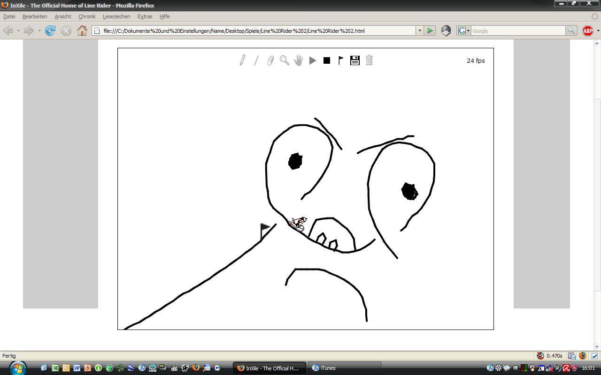
Task: Click the stop loading icon
Action: (x=66, y=31)
